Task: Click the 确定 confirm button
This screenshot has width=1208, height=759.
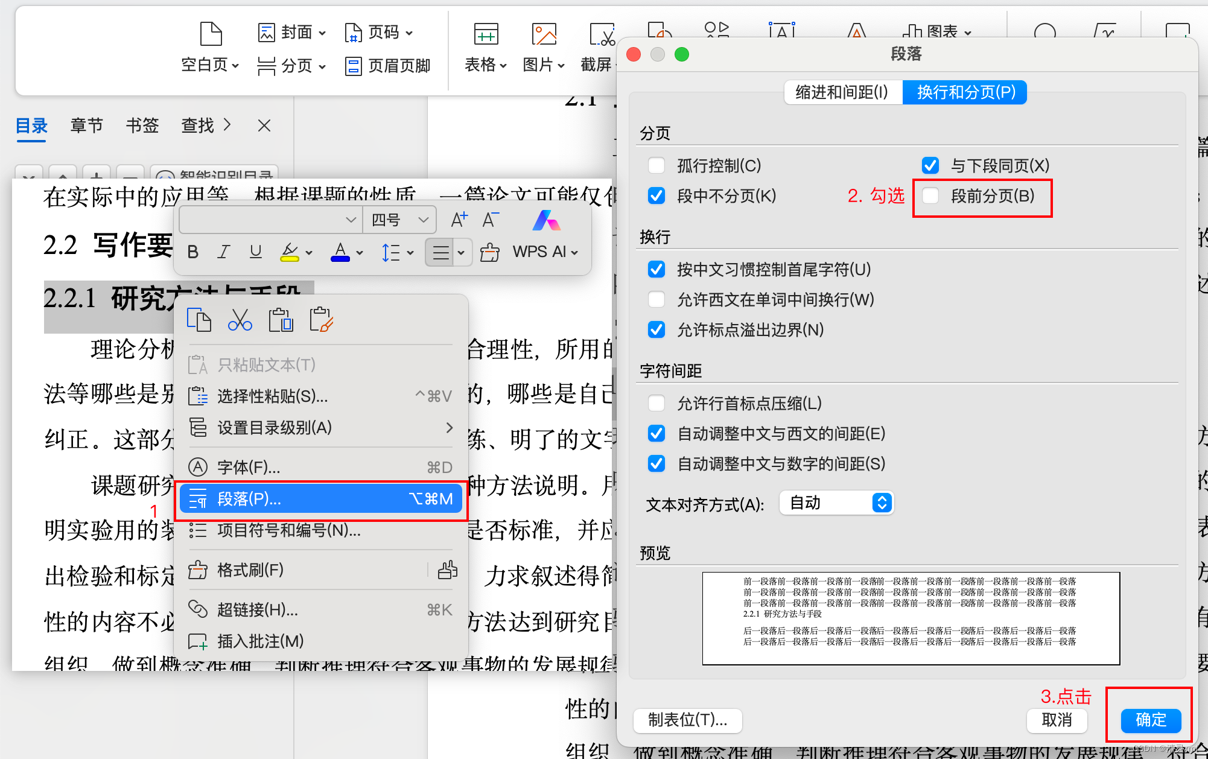Action: [1150, 720]
